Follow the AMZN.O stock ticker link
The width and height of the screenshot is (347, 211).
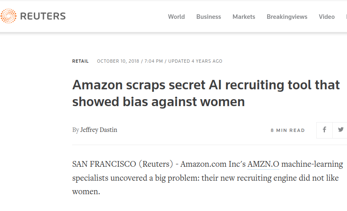[263, 164]
